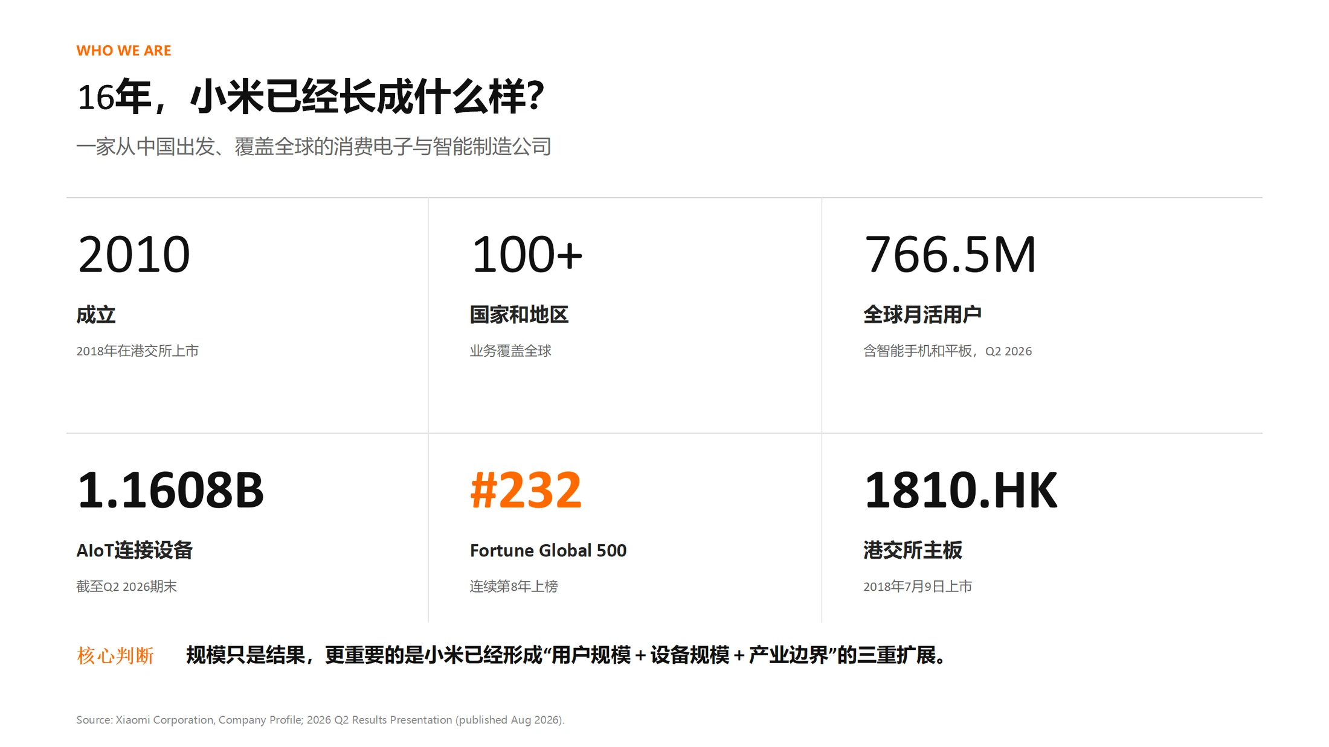Click the 港交所主板 label
Viewport: 1329px width, 747px height.
click(912, 550)
